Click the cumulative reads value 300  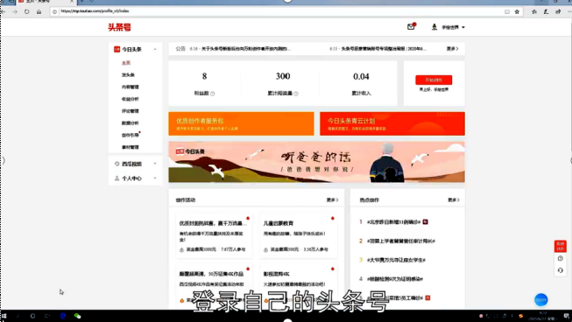(283, 76)
